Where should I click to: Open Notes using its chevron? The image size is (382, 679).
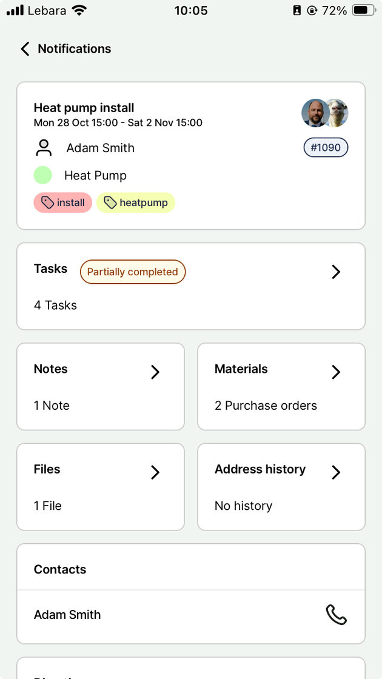click(155, 372)
